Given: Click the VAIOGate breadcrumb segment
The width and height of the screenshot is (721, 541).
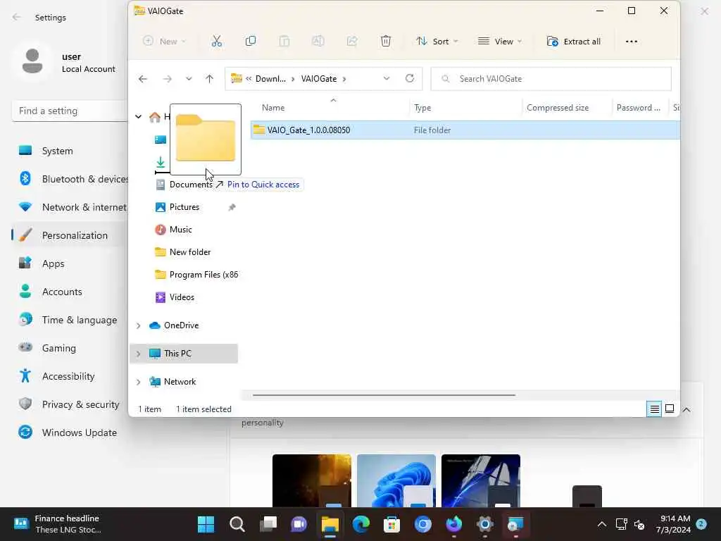Looking at the screenshot, I should pos(319,79).
